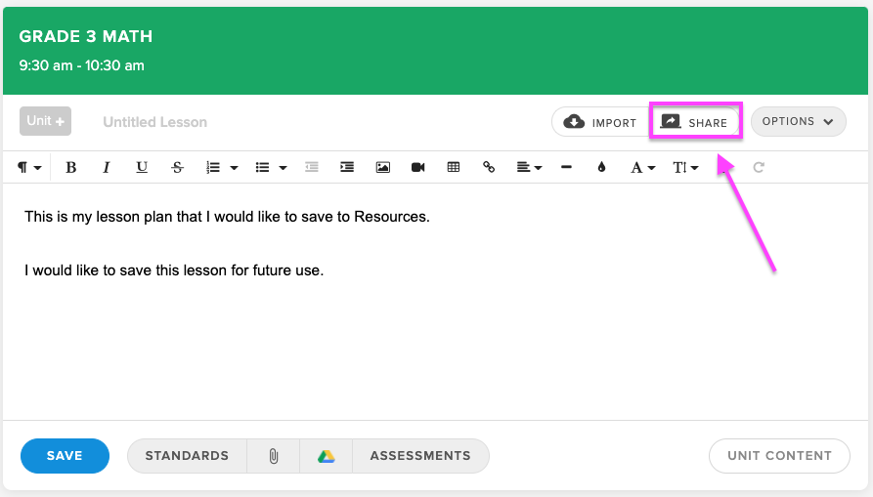This screenshot has width=873, height=497.
Task: Expand the bulleted list style arrow
Action: click(283, 168)
